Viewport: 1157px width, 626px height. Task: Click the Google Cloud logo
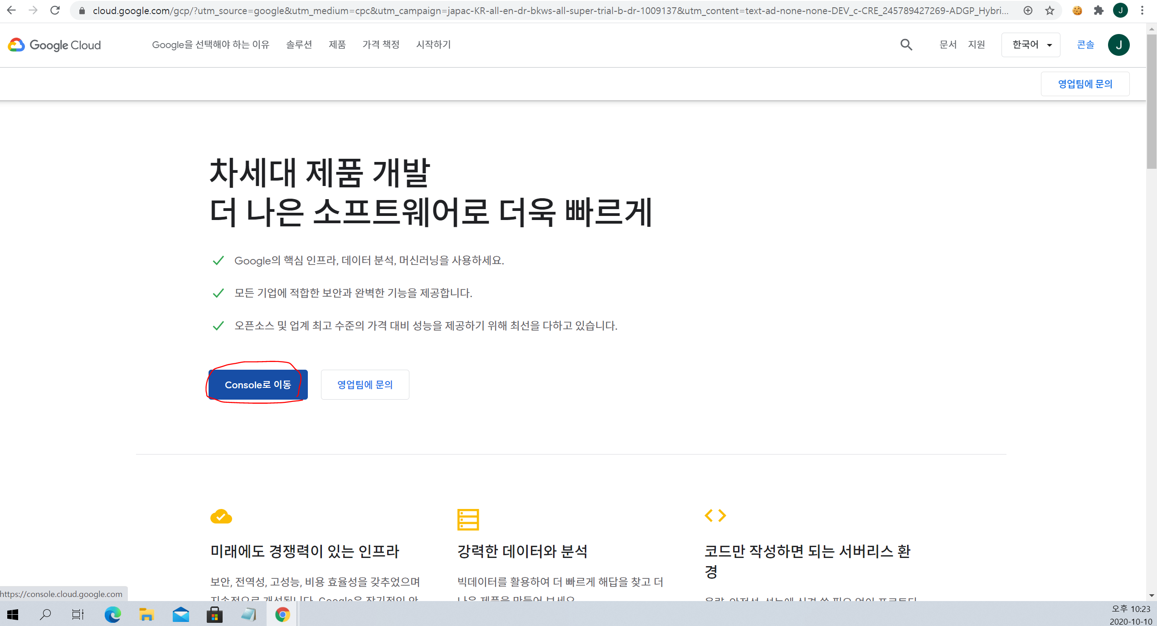(54, 45)
